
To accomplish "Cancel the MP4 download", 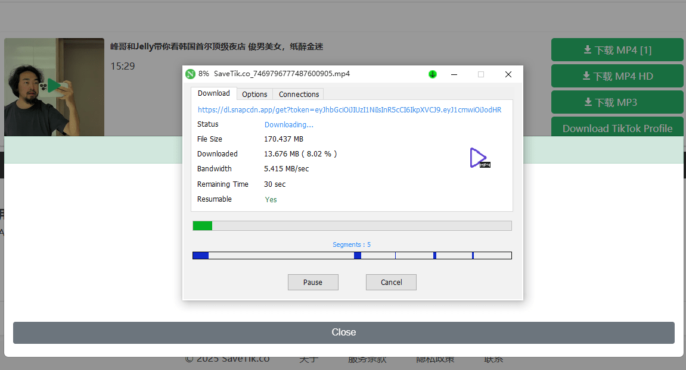I will coord(391,282).
